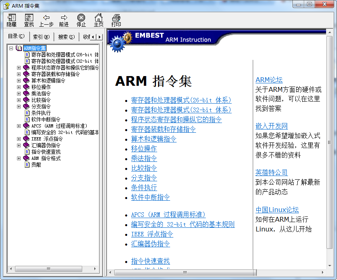
Task: Click the tree panel horizontal scrollbar
Action: click(x=49, y=268)
